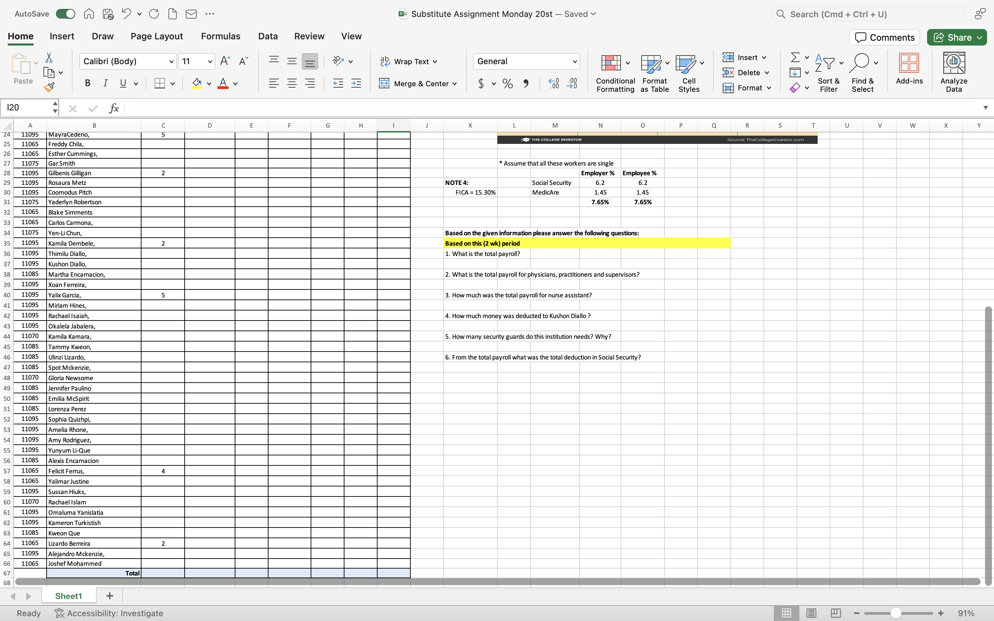Click the Comments button

pyautogui.click(x=885, y=37)
